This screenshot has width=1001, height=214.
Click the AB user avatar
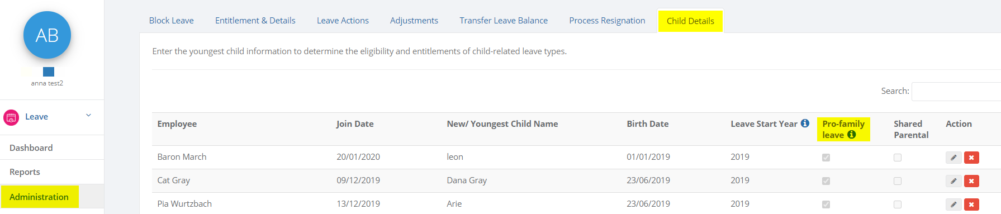tap(47, 35)
